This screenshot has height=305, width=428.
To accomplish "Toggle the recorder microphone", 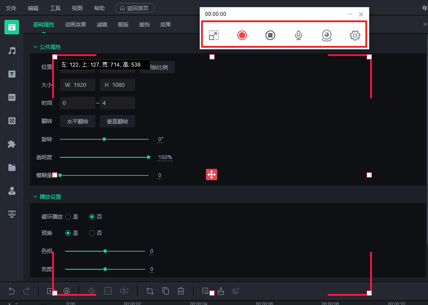I will [299, 35].
